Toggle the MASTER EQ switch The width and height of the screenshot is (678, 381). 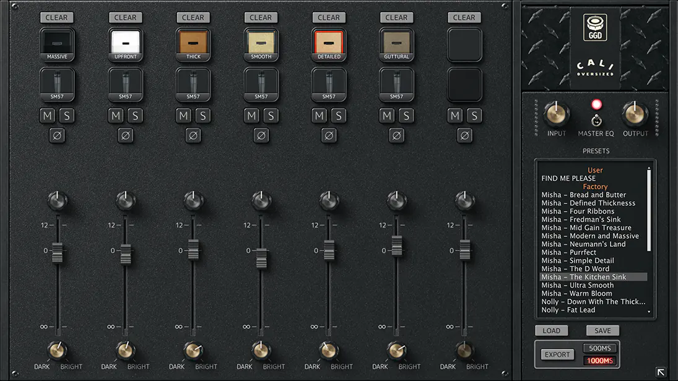coord(596,121)
